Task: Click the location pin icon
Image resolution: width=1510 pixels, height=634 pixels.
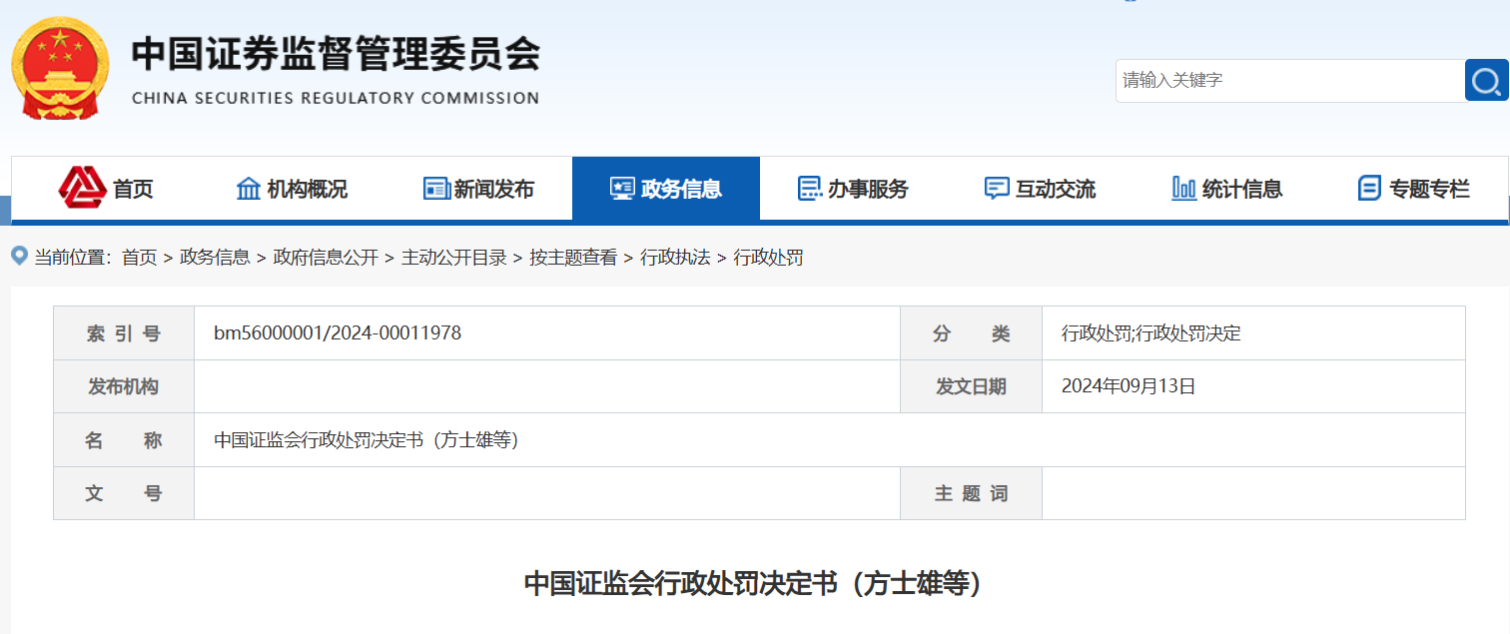Action: (19, 257)
